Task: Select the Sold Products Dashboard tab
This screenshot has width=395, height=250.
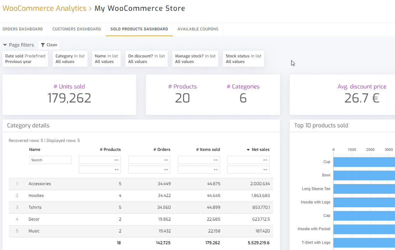Action: 139,29
